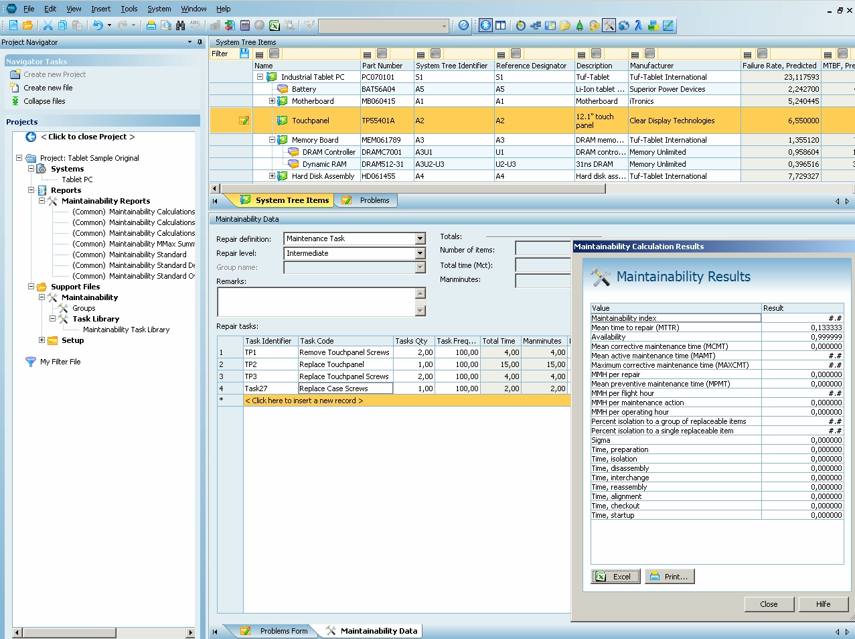The height and width of the screenshot is (639, 855).
Task: Click the binoculars Find icon
Action: coord(180,25)
